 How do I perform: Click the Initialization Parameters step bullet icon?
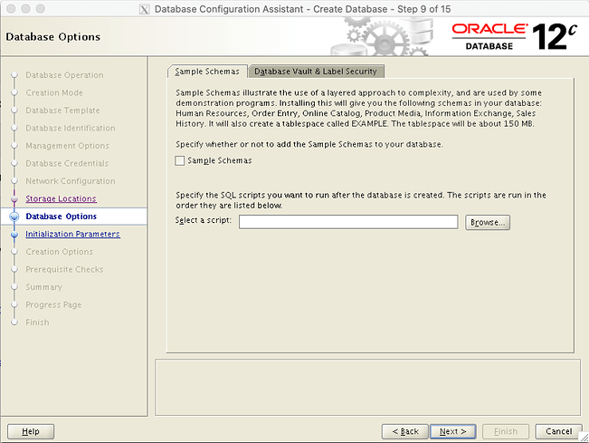tap(14, 235)
